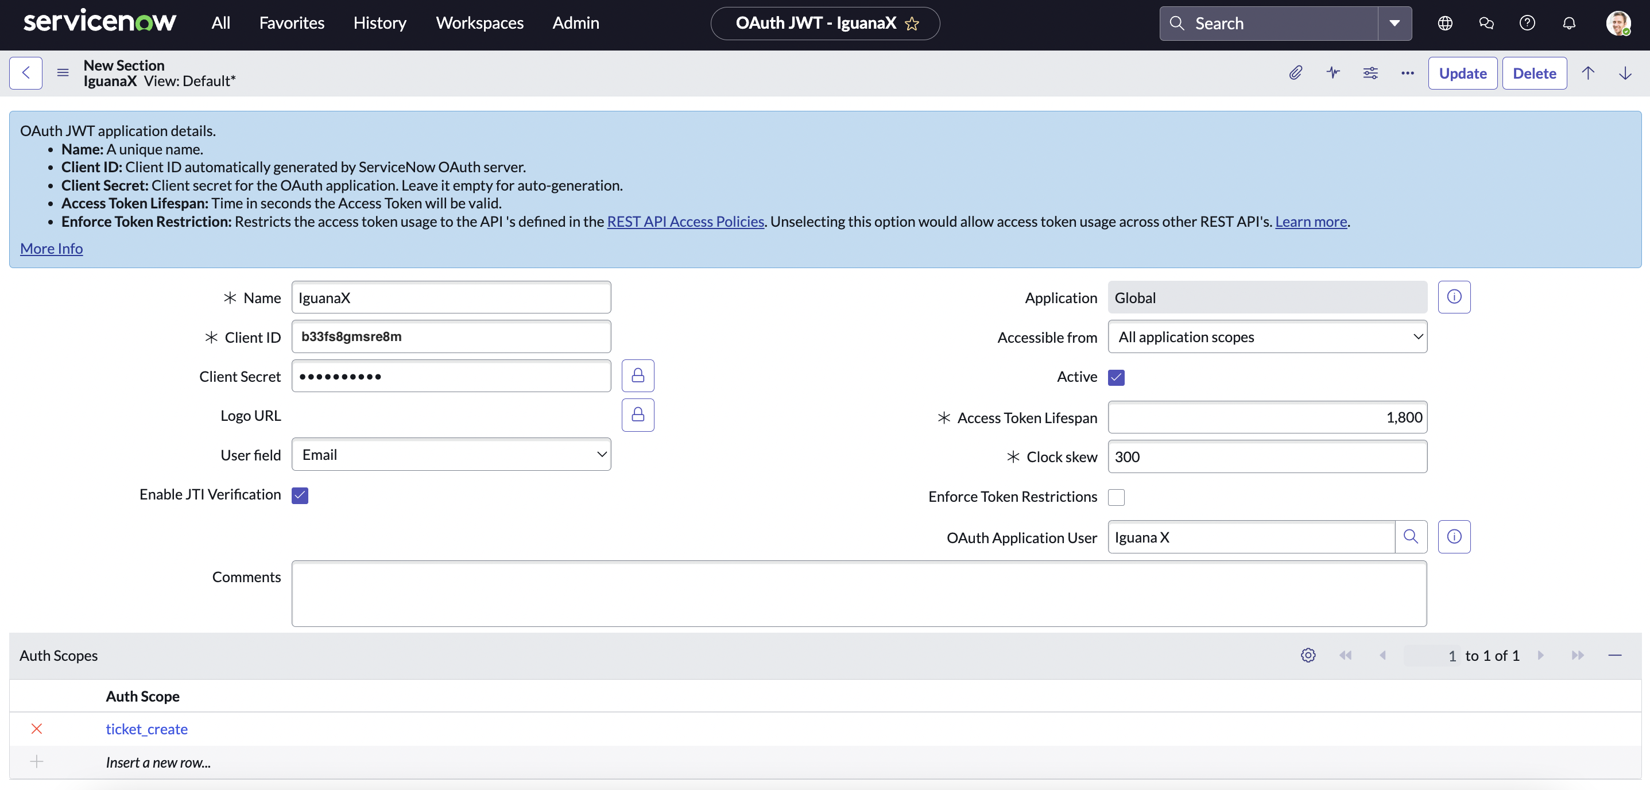Manage attachments with the paperclip icon
Image resolution: width=1650 pixels, height=790 pixels.
[1295, 73]
